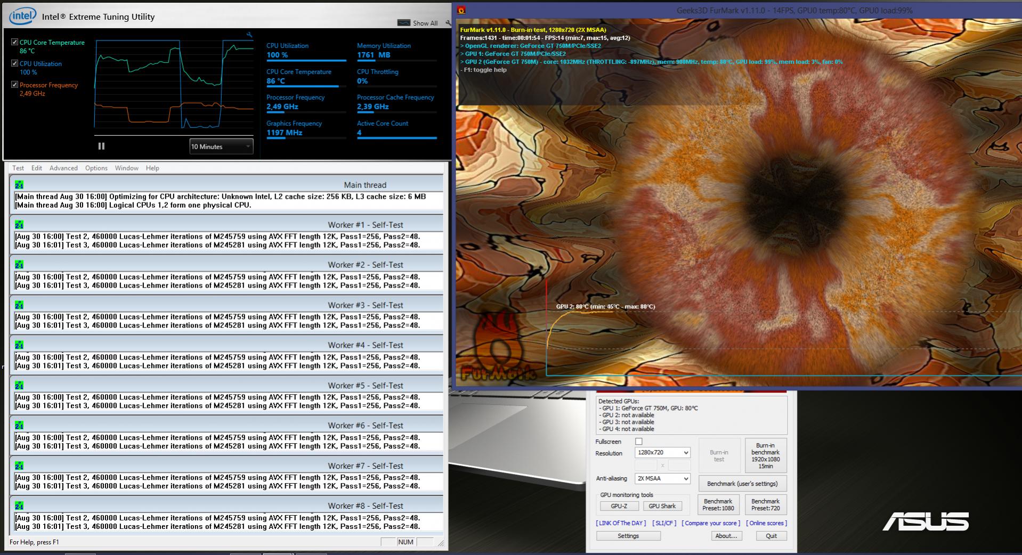Image resolution: width=1022 pixels, height=555 pixels.
Task: Click the Main thread window icon in Prime95
Action: [19, 185]
